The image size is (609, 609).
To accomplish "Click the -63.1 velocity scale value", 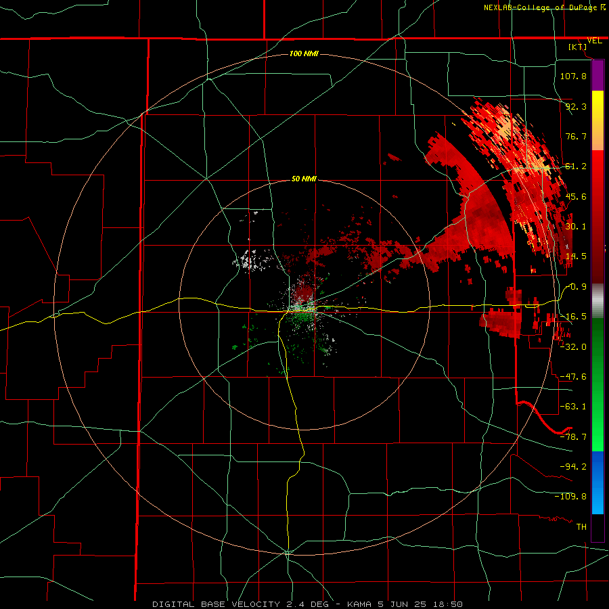I will click(573, 407).
